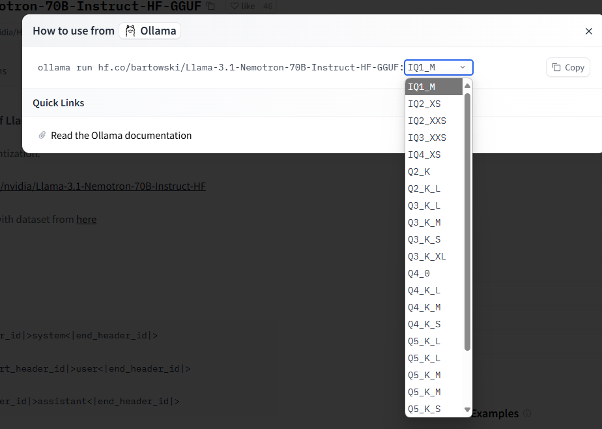
Task: Collapse the quantization combo box chevron
Action: click(x=463, y=67)
